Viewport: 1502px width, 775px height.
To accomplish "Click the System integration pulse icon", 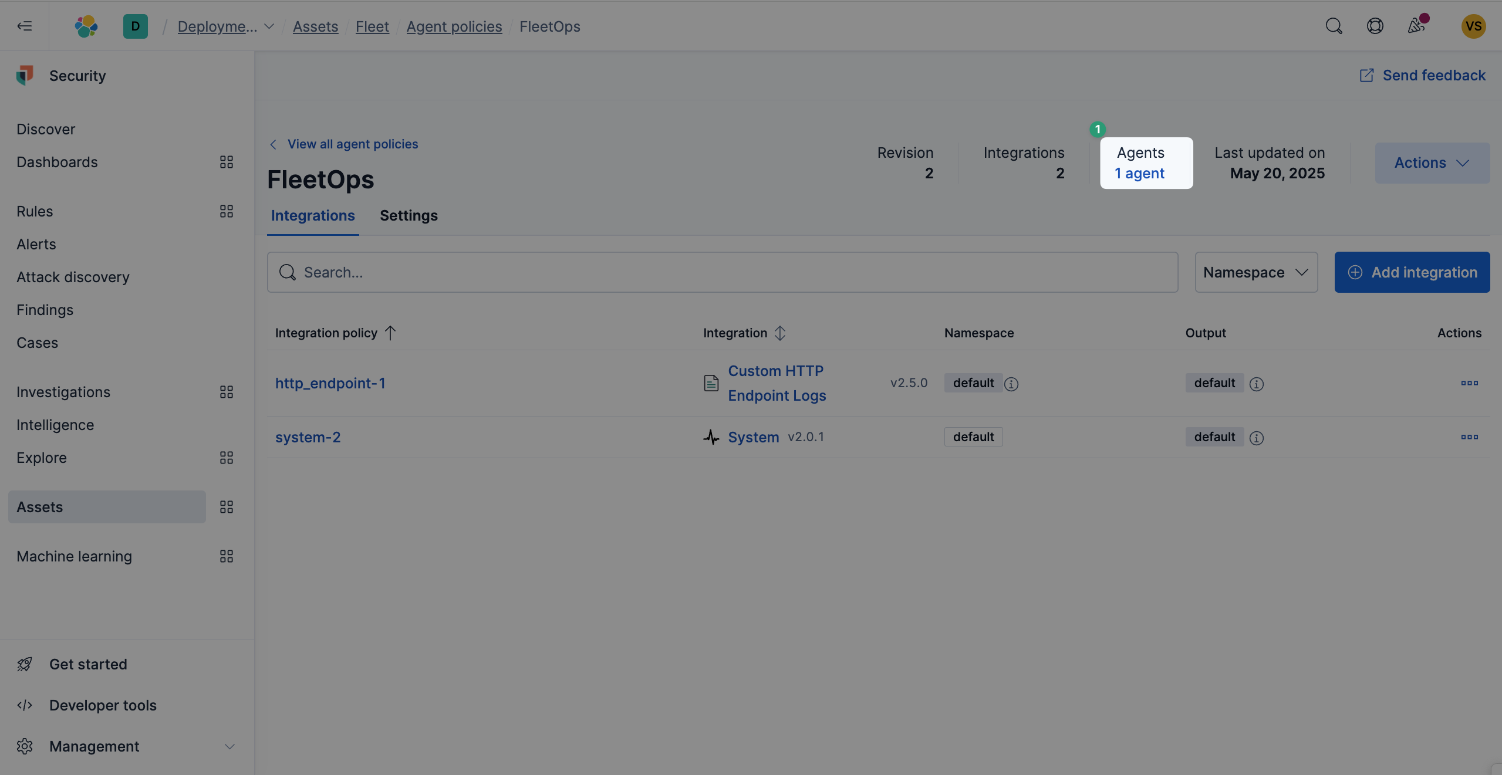I will [x=711, y=437].
